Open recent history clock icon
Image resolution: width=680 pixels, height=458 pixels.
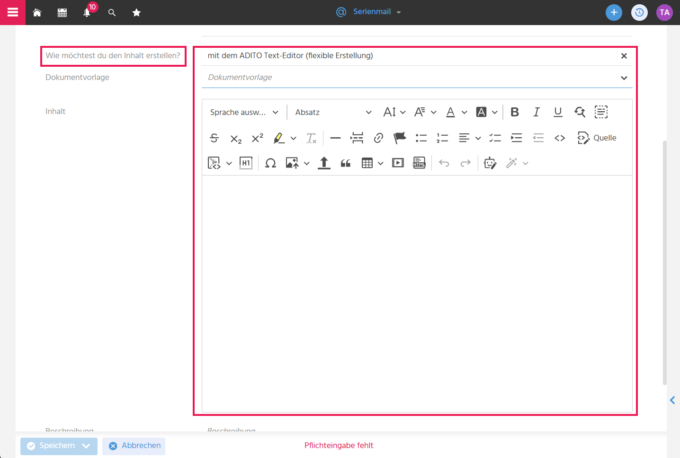(x=639, y=12)
